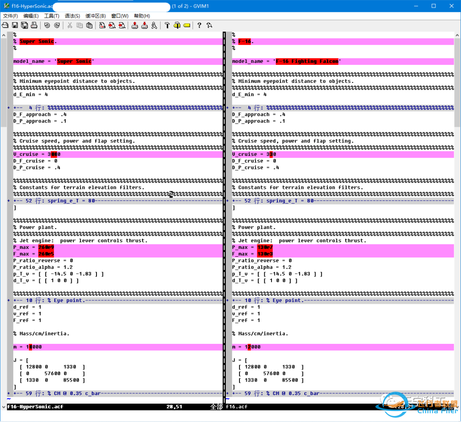Paste from clipboard using toolbar icon

(x=89, y=26)
